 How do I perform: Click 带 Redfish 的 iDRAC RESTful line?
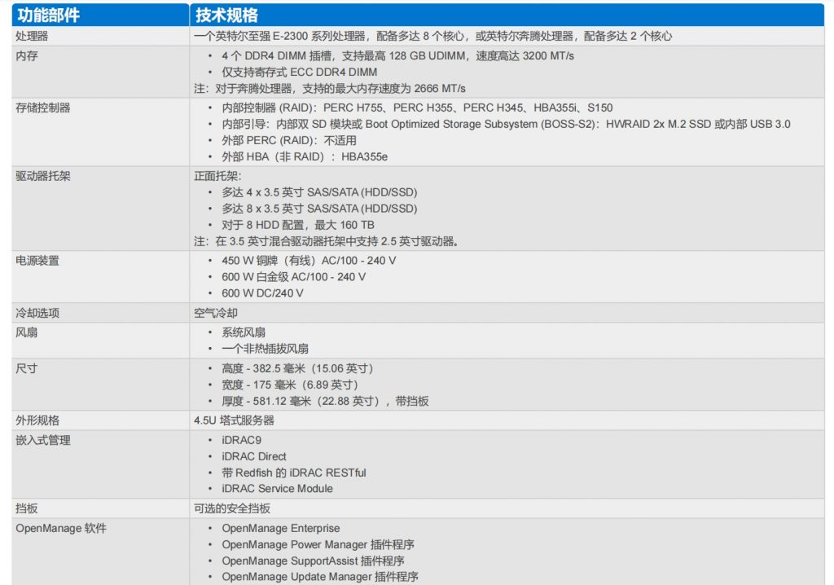(294, 473)
